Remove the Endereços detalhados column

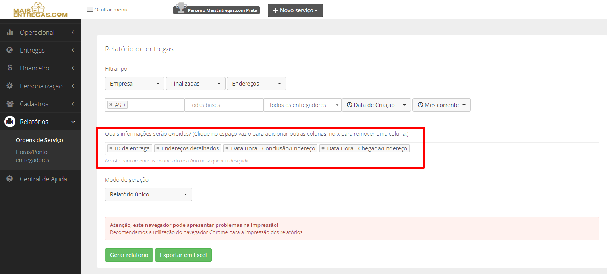(x=158, y=148)
